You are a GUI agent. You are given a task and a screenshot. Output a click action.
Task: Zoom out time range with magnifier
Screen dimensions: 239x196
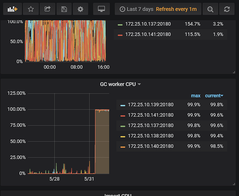click(x=211, y=9)
